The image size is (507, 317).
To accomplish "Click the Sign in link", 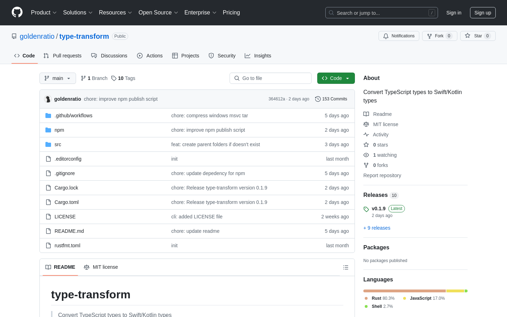I will point(454,13).
